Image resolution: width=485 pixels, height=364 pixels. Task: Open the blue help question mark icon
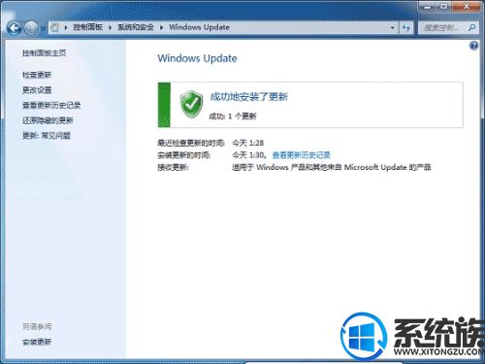click(473, 46)
